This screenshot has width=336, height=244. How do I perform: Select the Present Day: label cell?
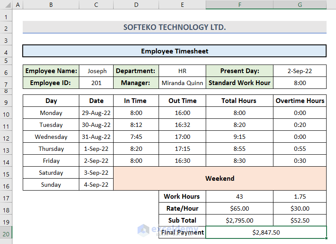coord(240,71)
